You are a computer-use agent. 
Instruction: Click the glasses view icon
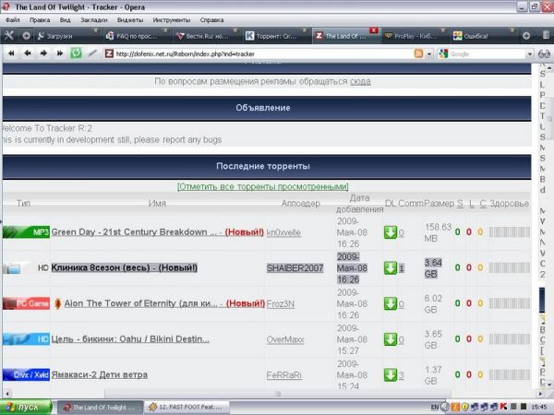pos(544,54)
